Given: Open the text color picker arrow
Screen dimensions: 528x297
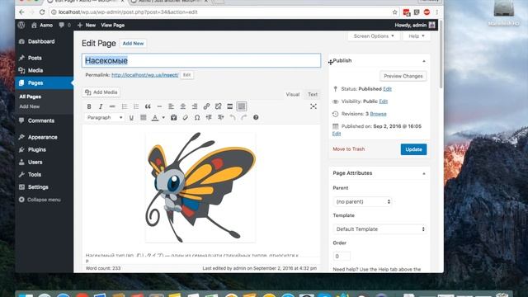Looking at the screenshot, I should point(163,117).
